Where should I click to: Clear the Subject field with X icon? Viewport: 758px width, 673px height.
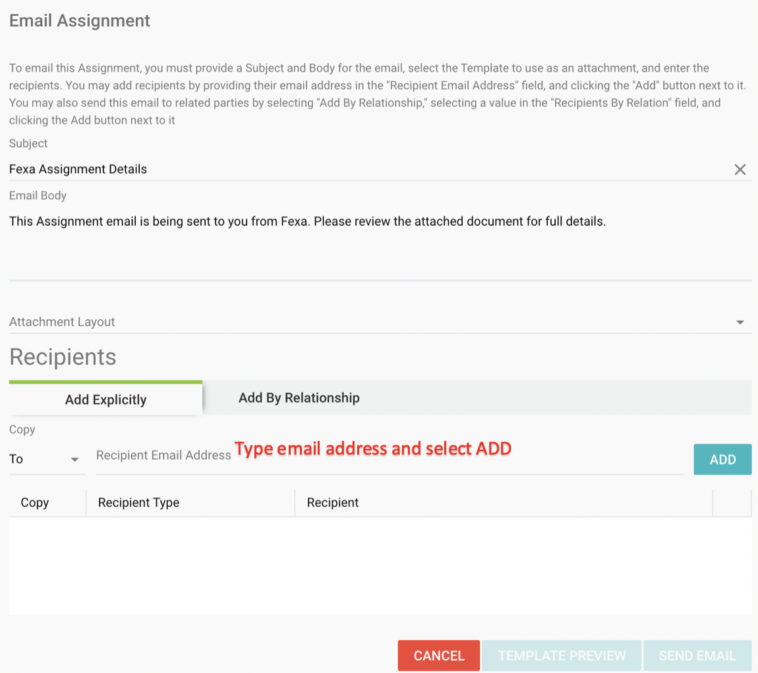[740, 170]
